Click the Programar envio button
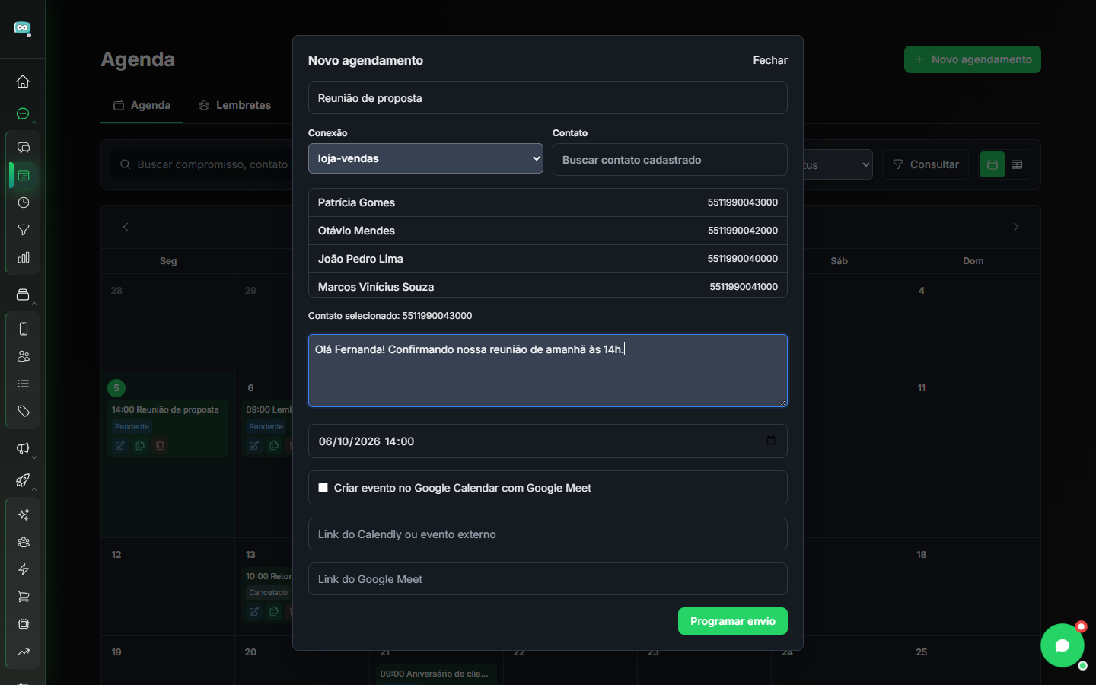This screenshot has width=1096, height=685. 733,621
